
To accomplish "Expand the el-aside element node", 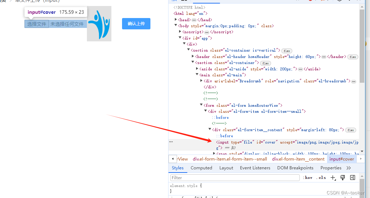I will pos(197,69).
